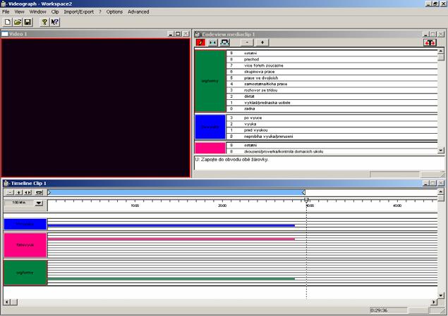Open the View menu
This screenshot has height=316, width=448.
[20, 12]
